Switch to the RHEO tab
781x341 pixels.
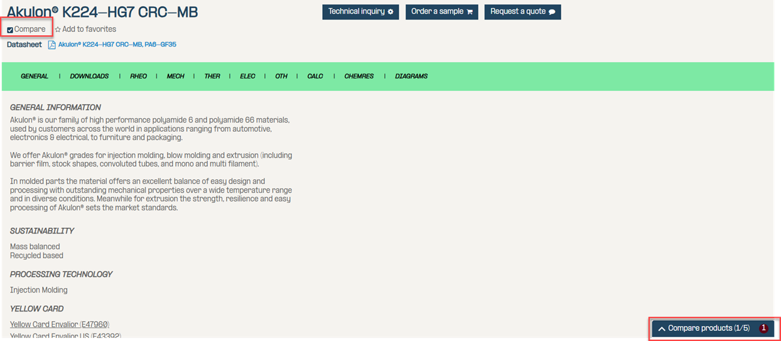pos(139,76)
